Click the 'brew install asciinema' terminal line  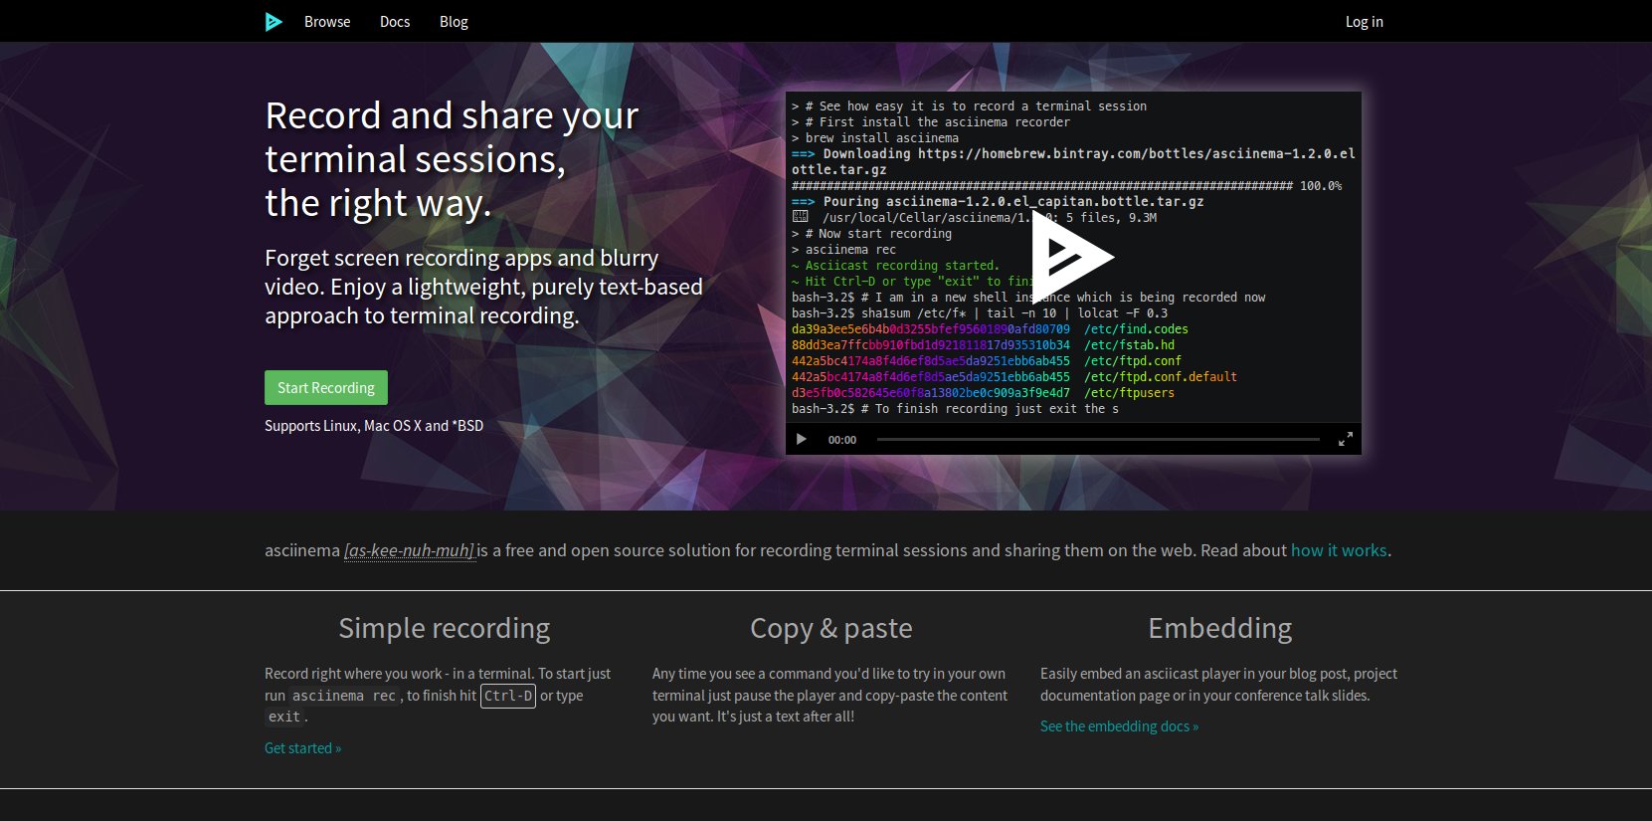[875, 138]
